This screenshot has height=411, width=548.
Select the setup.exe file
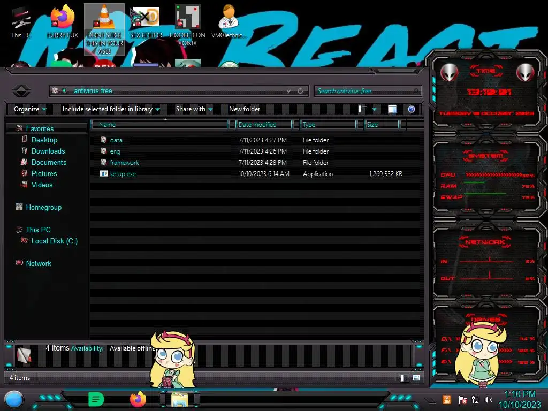point(123,174)
